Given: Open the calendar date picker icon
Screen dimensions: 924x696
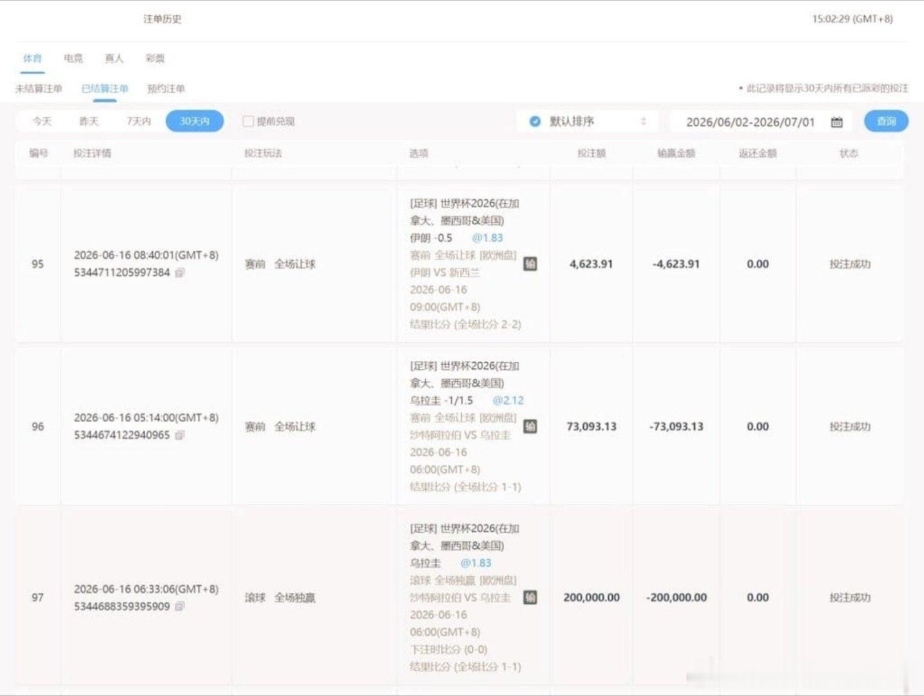Looking at the screenshot, I should click(x=836, y=122).
